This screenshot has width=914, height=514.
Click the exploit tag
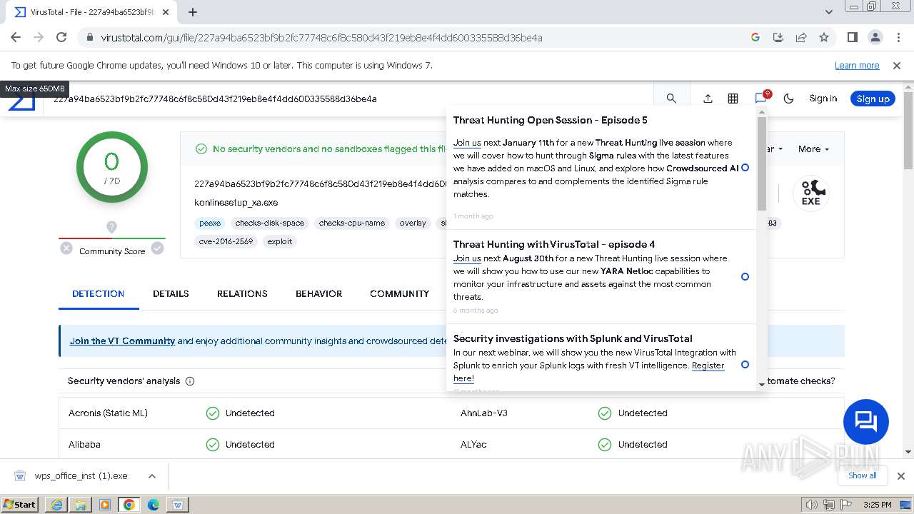[x=280, y=241]
